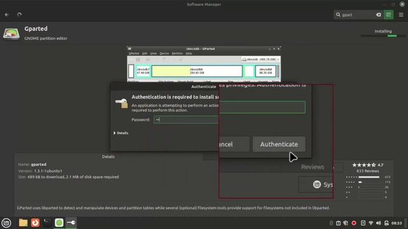This screenshot has width=408, height=229.
Task: Click the '489 kB to download' size text
Action: tap(73, 177)
